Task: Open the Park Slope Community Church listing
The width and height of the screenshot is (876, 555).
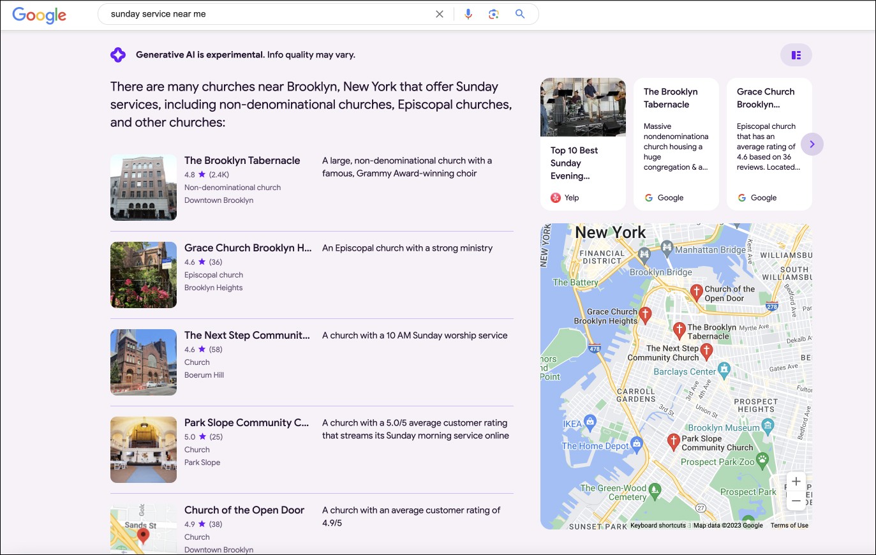Action: 246,423
